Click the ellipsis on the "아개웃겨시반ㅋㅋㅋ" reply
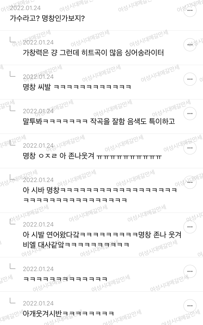Viewport: 203px width, 325px height. coord(190,306)
